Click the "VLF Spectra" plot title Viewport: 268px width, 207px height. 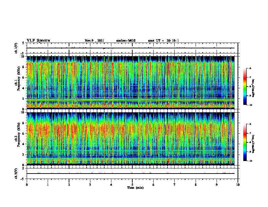tap(38, 41)
